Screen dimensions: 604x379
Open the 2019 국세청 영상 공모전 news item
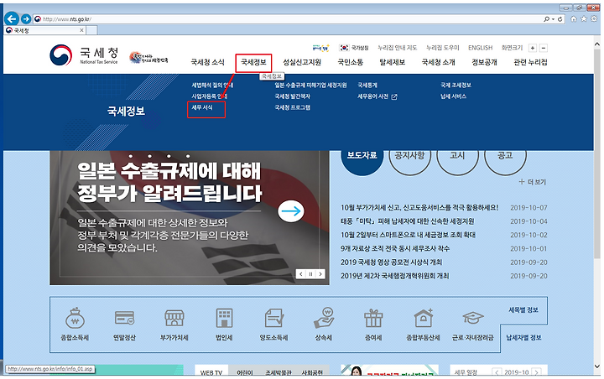(392, 262)
